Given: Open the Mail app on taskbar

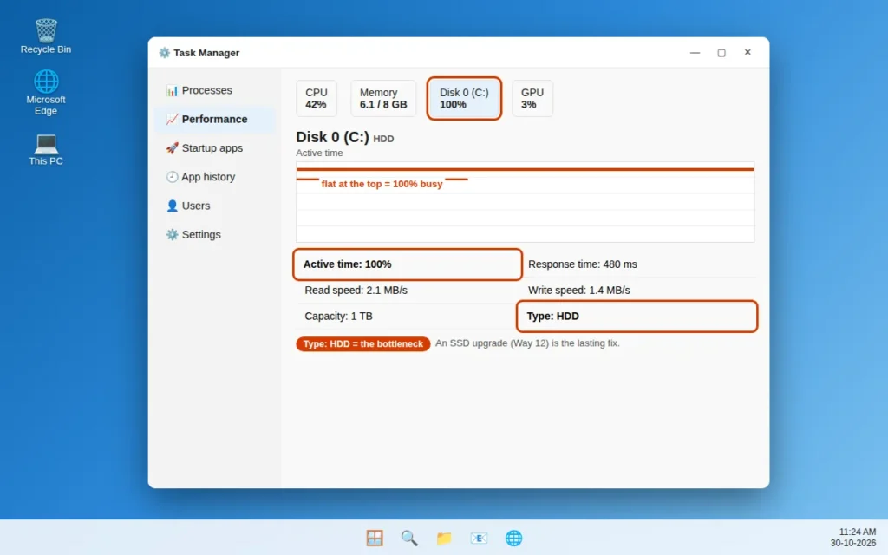Looking at the screenshot, I should (479, 538).
